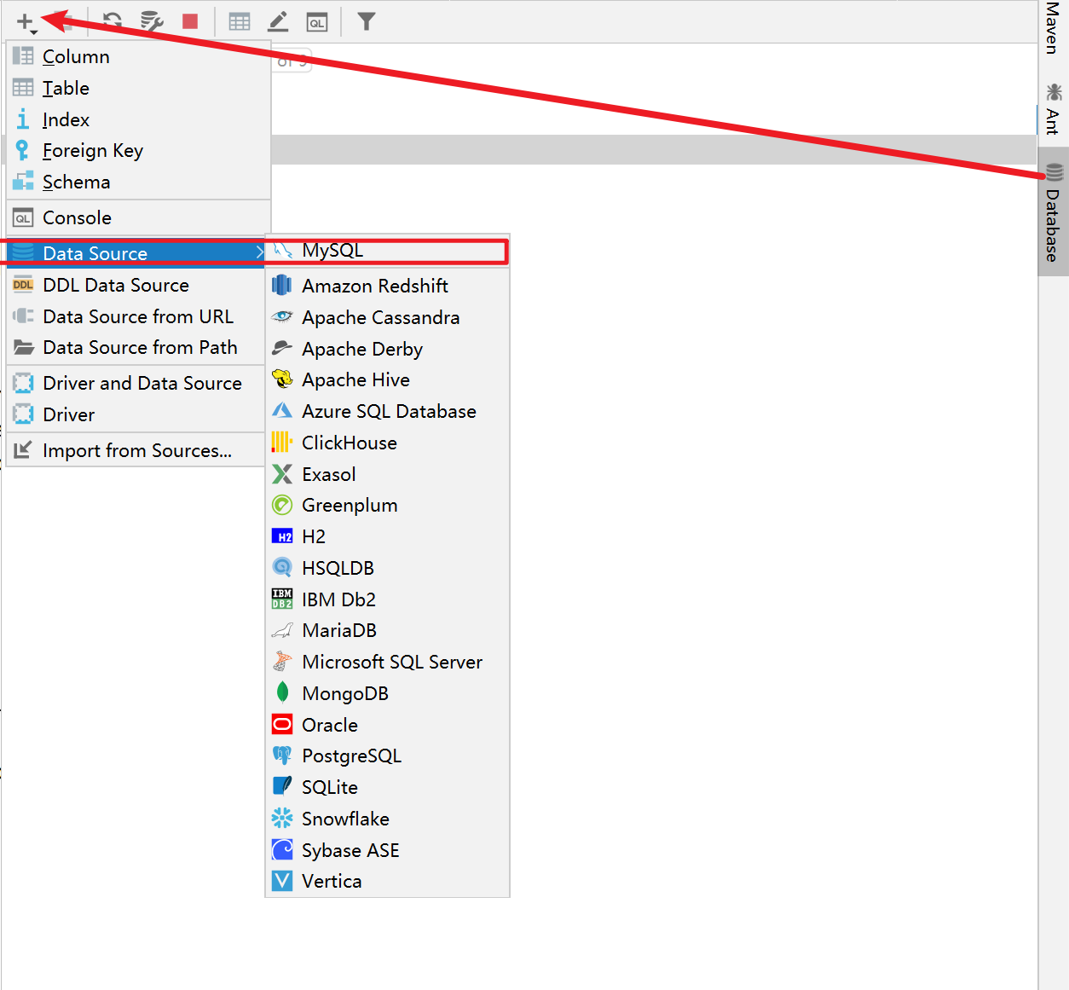Select Schema from the menu
1069x990 pixels.
(138, 182)
